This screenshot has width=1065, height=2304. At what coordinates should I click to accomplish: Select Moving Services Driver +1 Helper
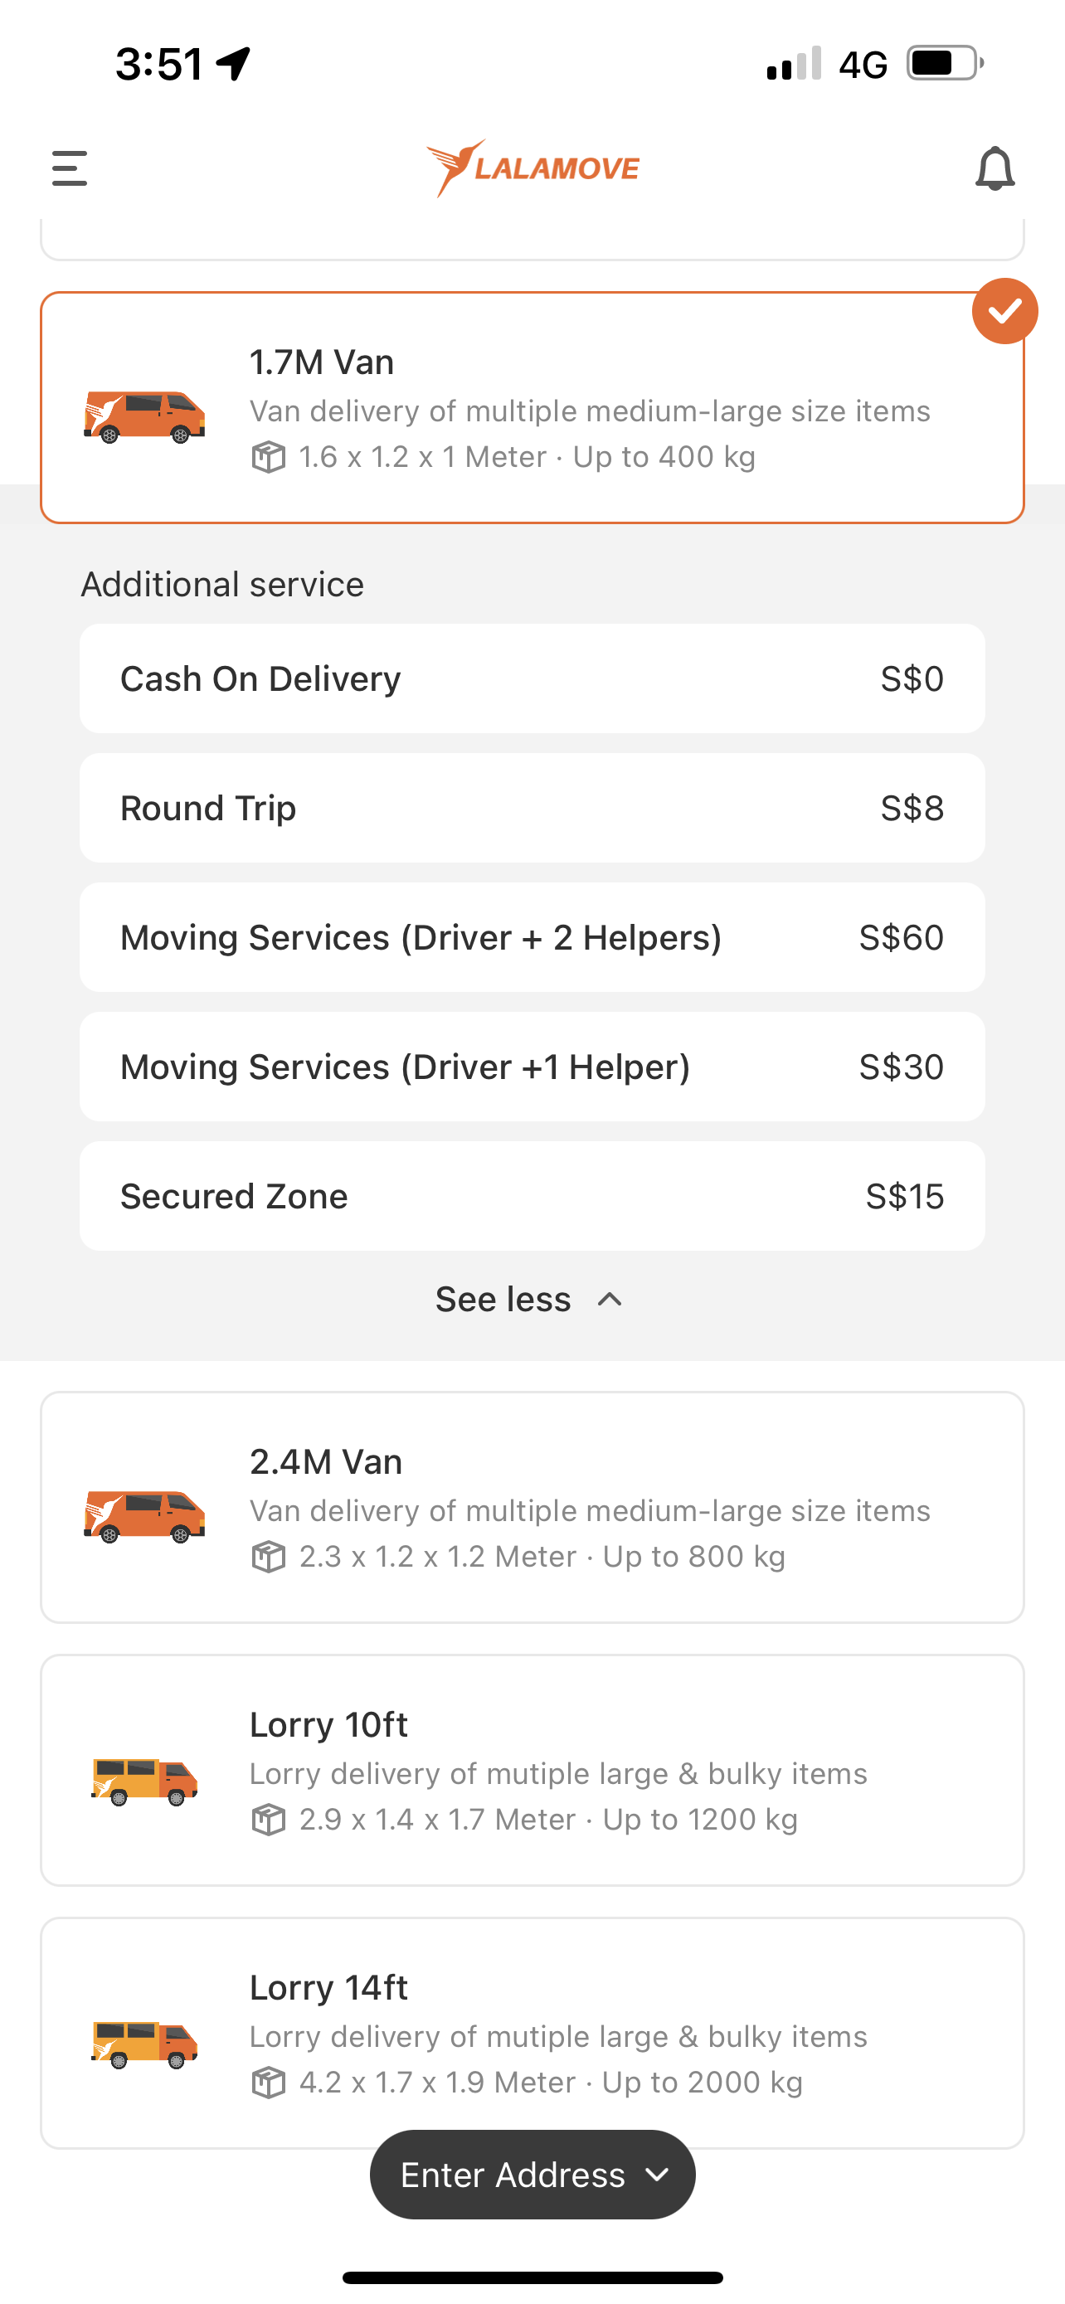pyautogui.click(x=532, y=1066)
